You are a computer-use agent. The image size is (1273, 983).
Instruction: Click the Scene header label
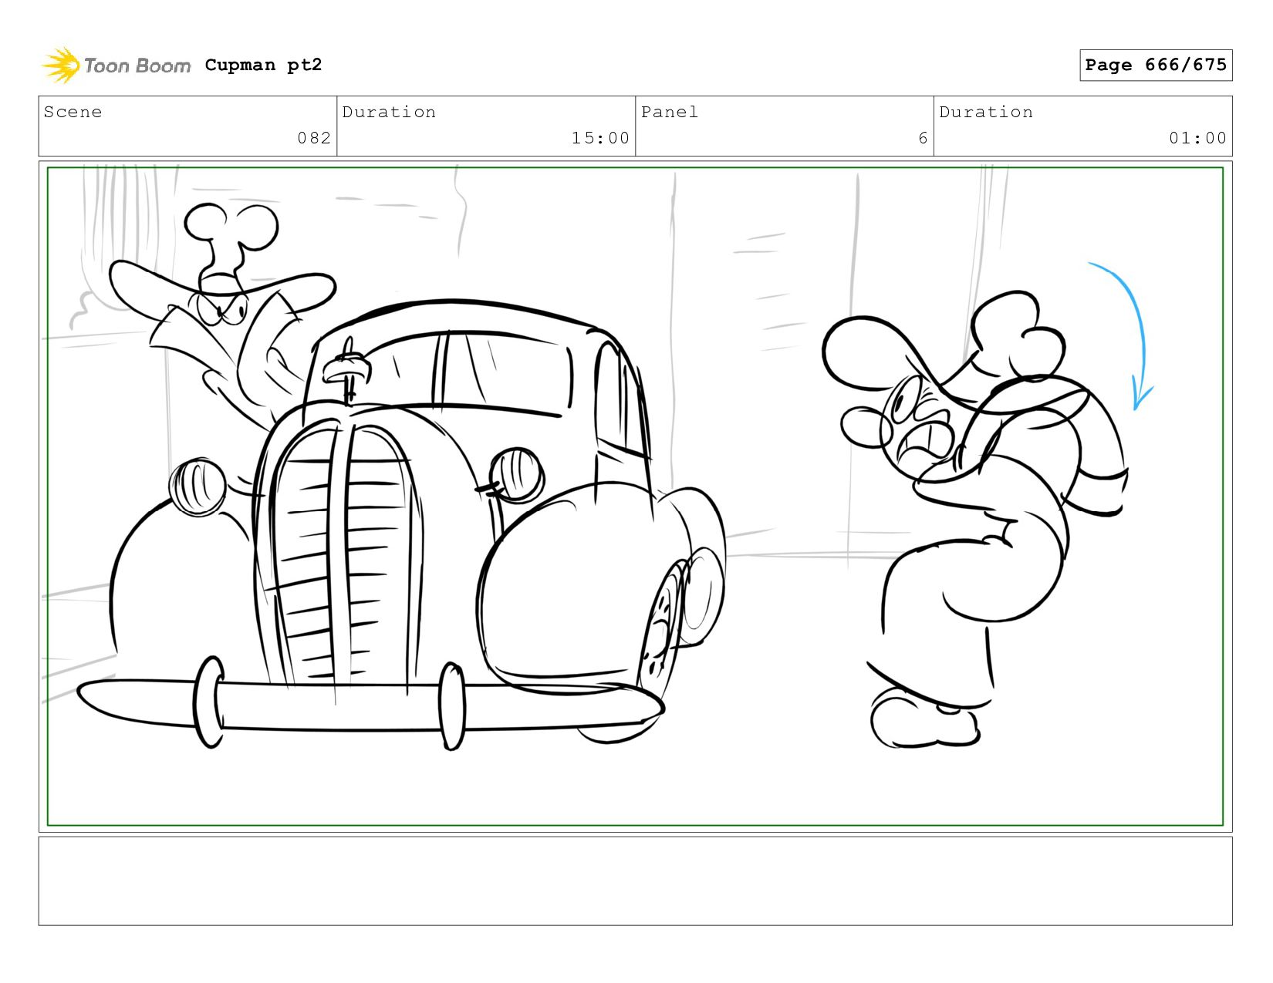(x=73, y=113)
